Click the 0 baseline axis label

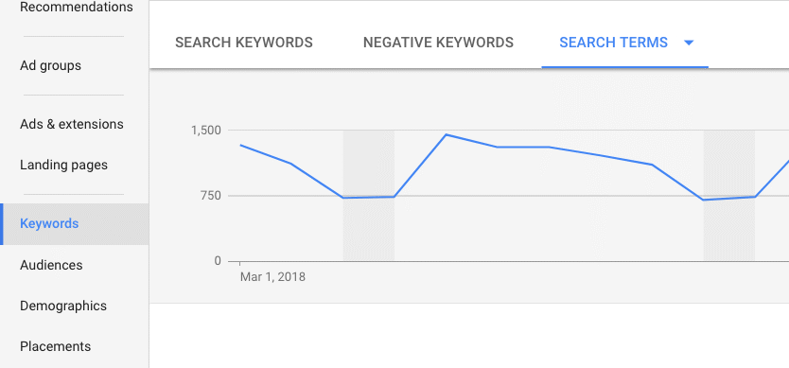(x=218, y=261)
